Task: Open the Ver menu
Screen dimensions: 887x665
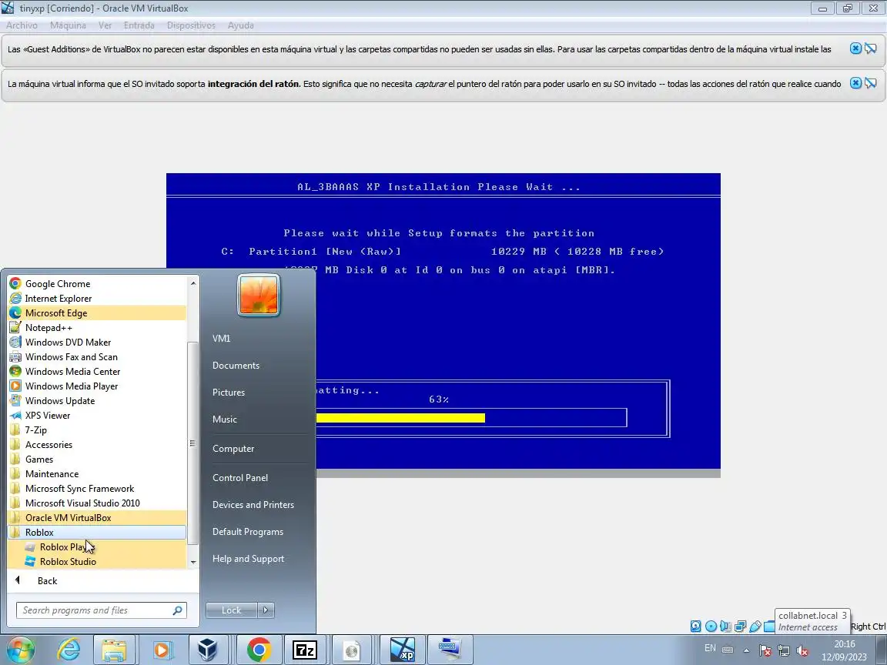Action: click(x=105, y=25)
